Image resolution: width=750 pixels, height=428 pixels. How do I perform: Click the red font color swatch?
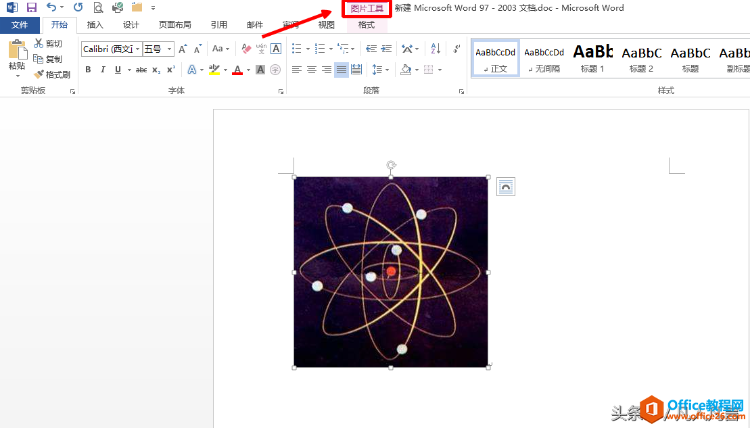pos(237,70)
